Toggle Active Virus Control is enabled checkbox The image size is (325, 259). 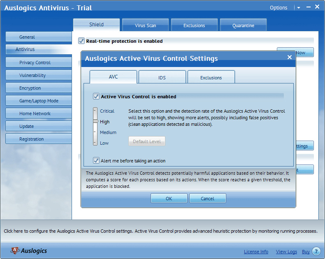(96, 96)
